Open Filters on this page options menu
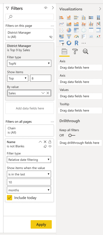This screenshot has width=103, height=235. [52, 26]
